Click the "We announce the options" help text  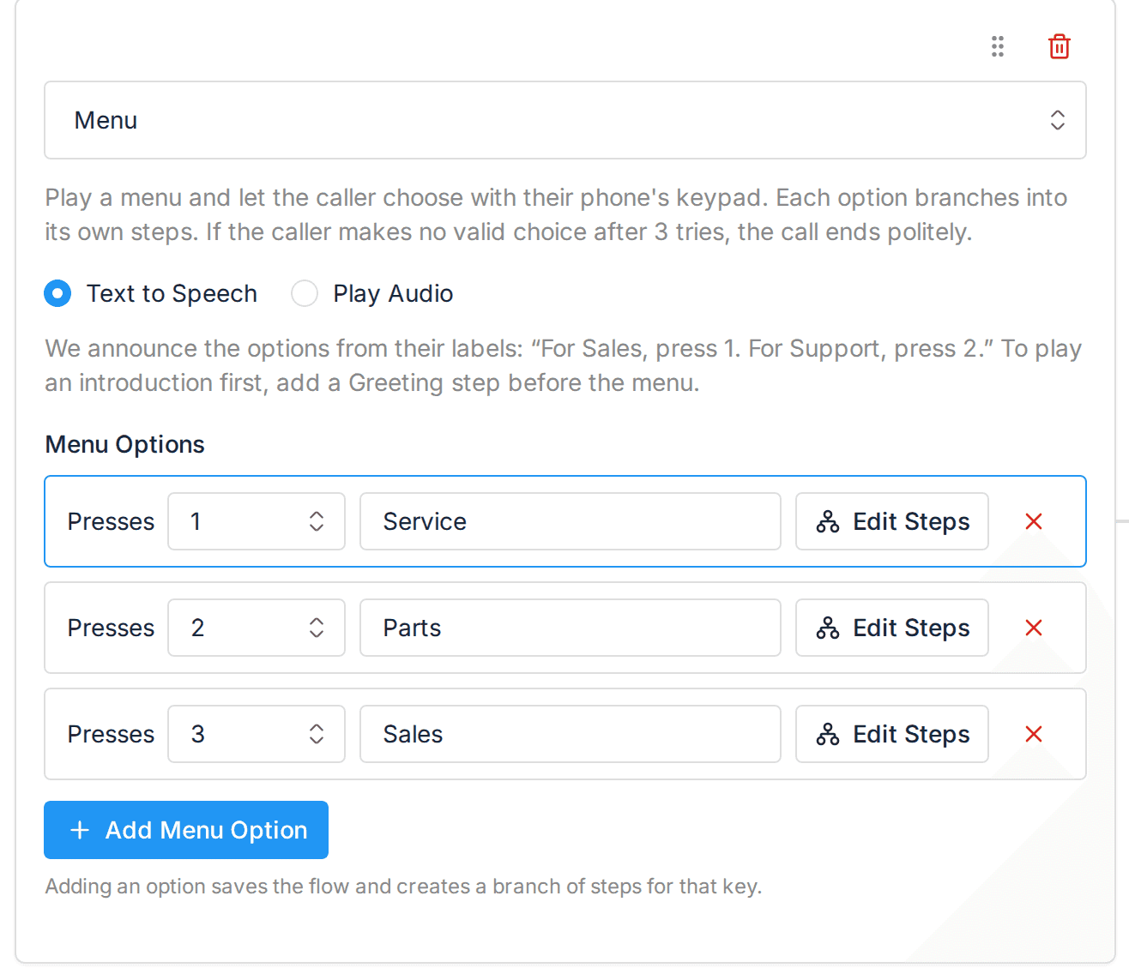[563, 365]
